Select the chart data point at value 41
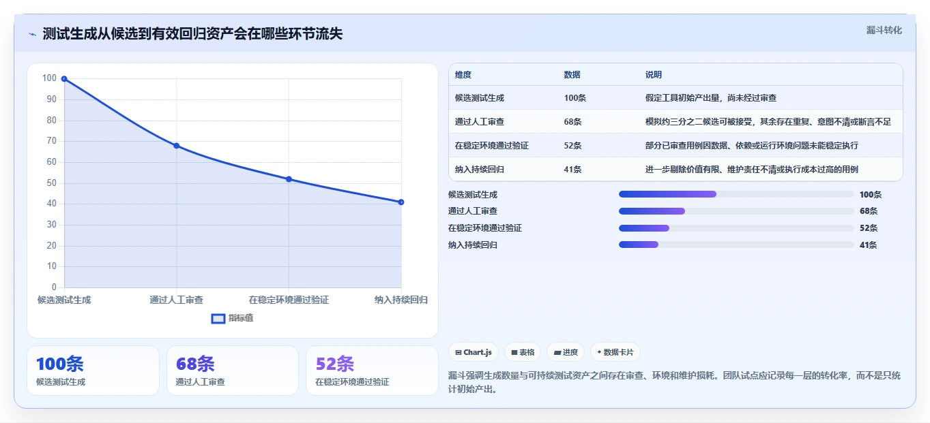 [401, 202]
